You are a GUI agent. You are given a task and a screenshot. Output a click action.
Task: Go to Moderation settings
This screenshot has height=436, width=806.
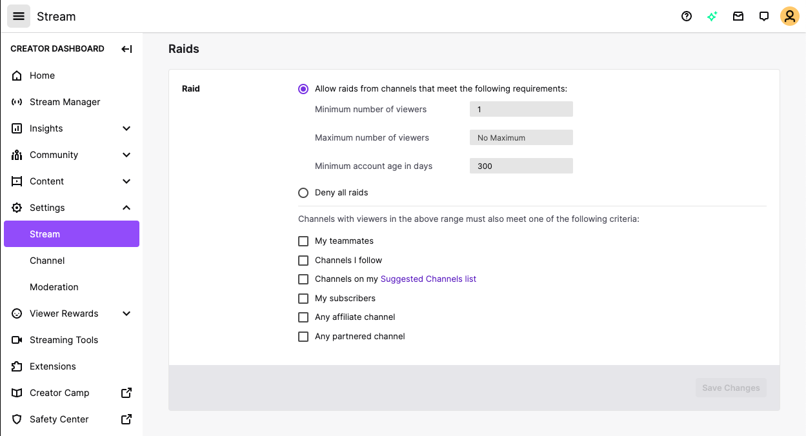[54, 287]
